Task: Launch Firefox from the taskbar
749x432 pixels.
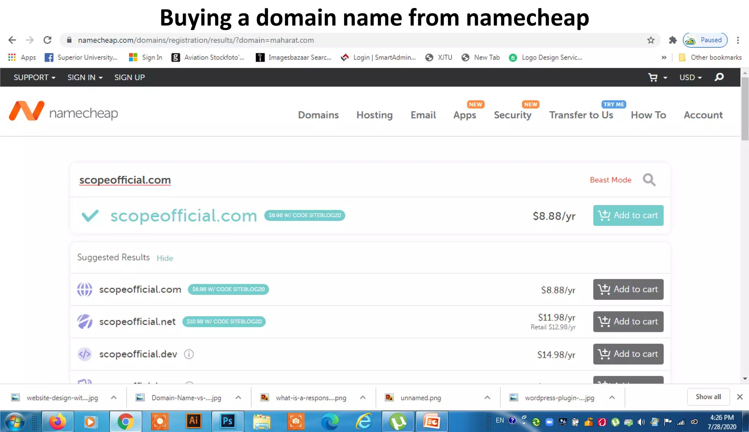Action: point(57,422)
